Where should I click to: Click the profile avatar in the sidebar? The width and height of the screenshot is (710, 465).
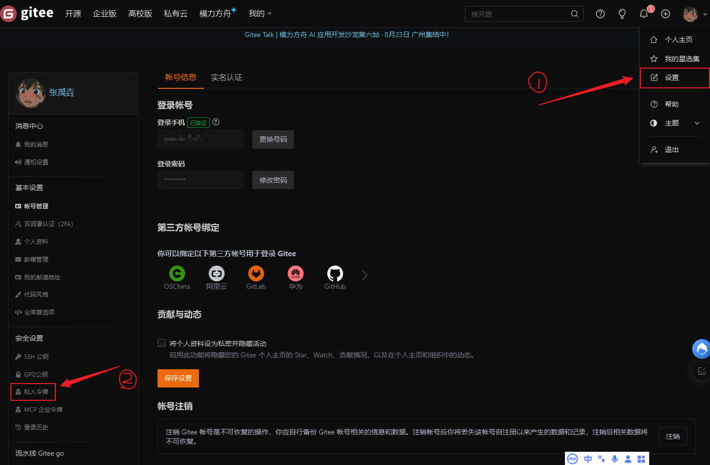pyautogui.click(x=30, y=93)
